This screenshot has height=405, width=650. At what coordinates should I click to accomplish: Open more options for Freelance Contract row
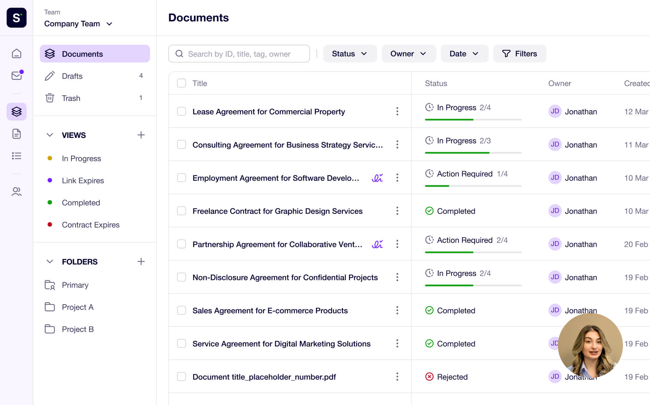397,211
